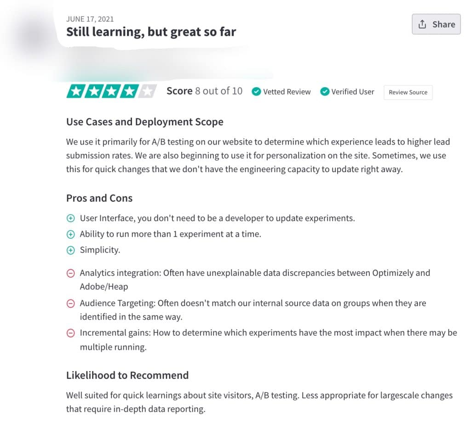Click the Verified User label
The width and height of the screenshot is (471, 426).
(x=353, y=92)
